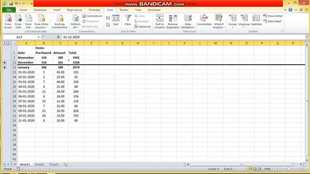The image size is (310, 174).
Task: Switch to the Formulas tab
Action: coord(94,10)
